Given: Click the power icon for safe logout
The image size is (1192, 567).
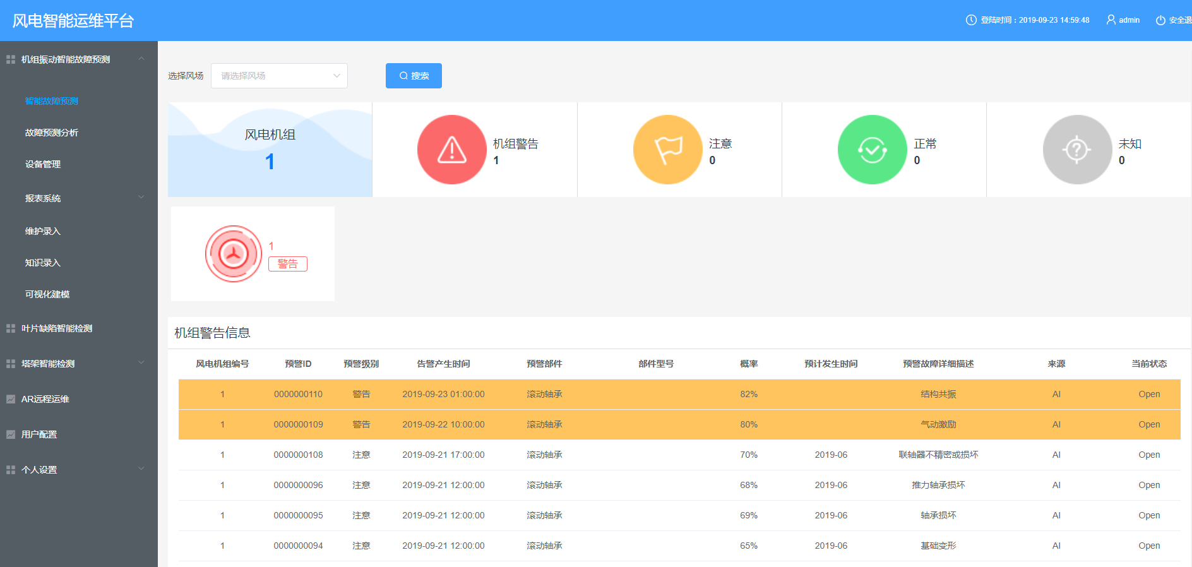Looking at the screenshot, I should (x=1160, y=20).
